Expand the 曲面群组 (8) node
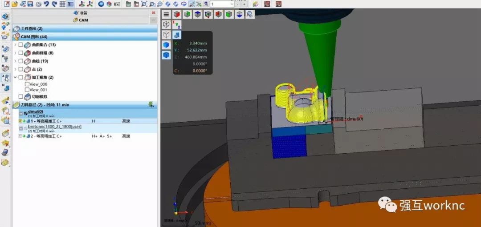This screenshot has height=227, width=481. pyautogui.click(x=15, y=53)
